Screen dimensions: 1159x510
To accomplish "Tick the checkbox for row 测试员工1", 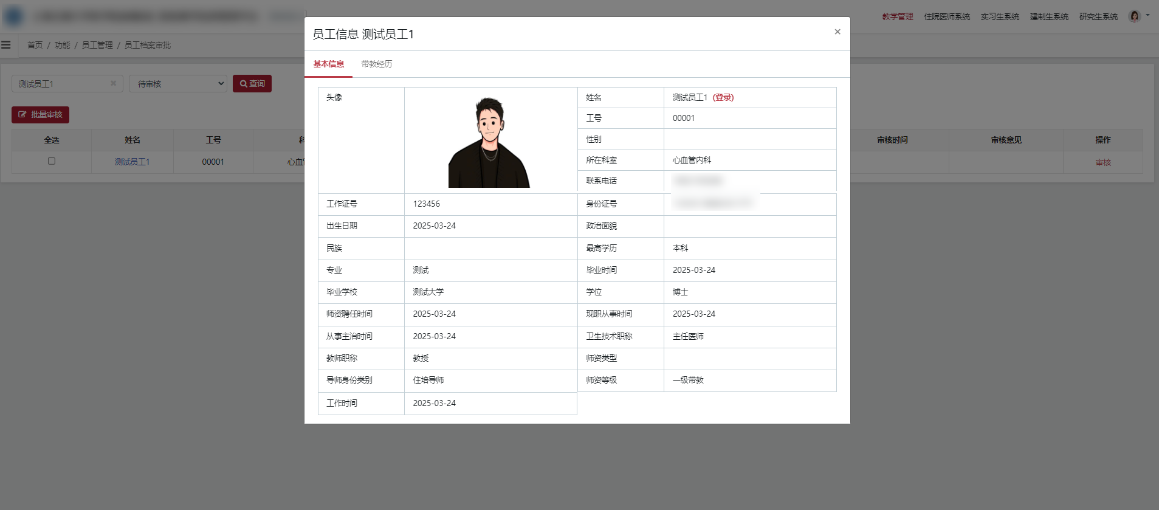I will tap(52, 161).
